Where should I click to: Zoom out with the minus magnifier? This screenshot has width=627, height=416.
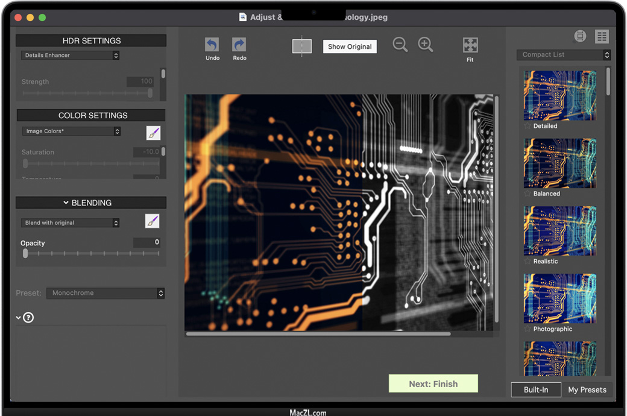tap(400, 45)
